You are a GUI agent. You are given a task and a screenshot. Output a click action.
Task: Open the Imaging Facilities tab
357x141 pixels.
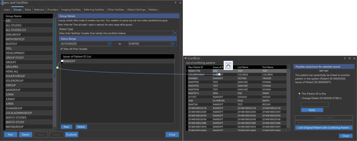71,9
